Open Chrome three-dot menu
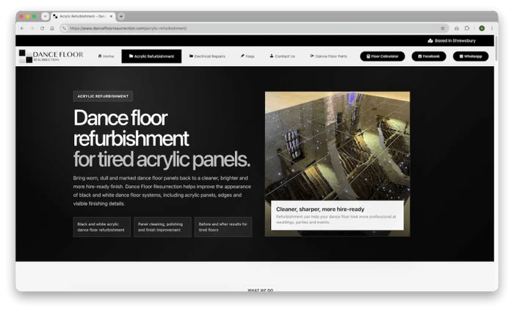Viewport: 514px width, 312px height. 492,29
